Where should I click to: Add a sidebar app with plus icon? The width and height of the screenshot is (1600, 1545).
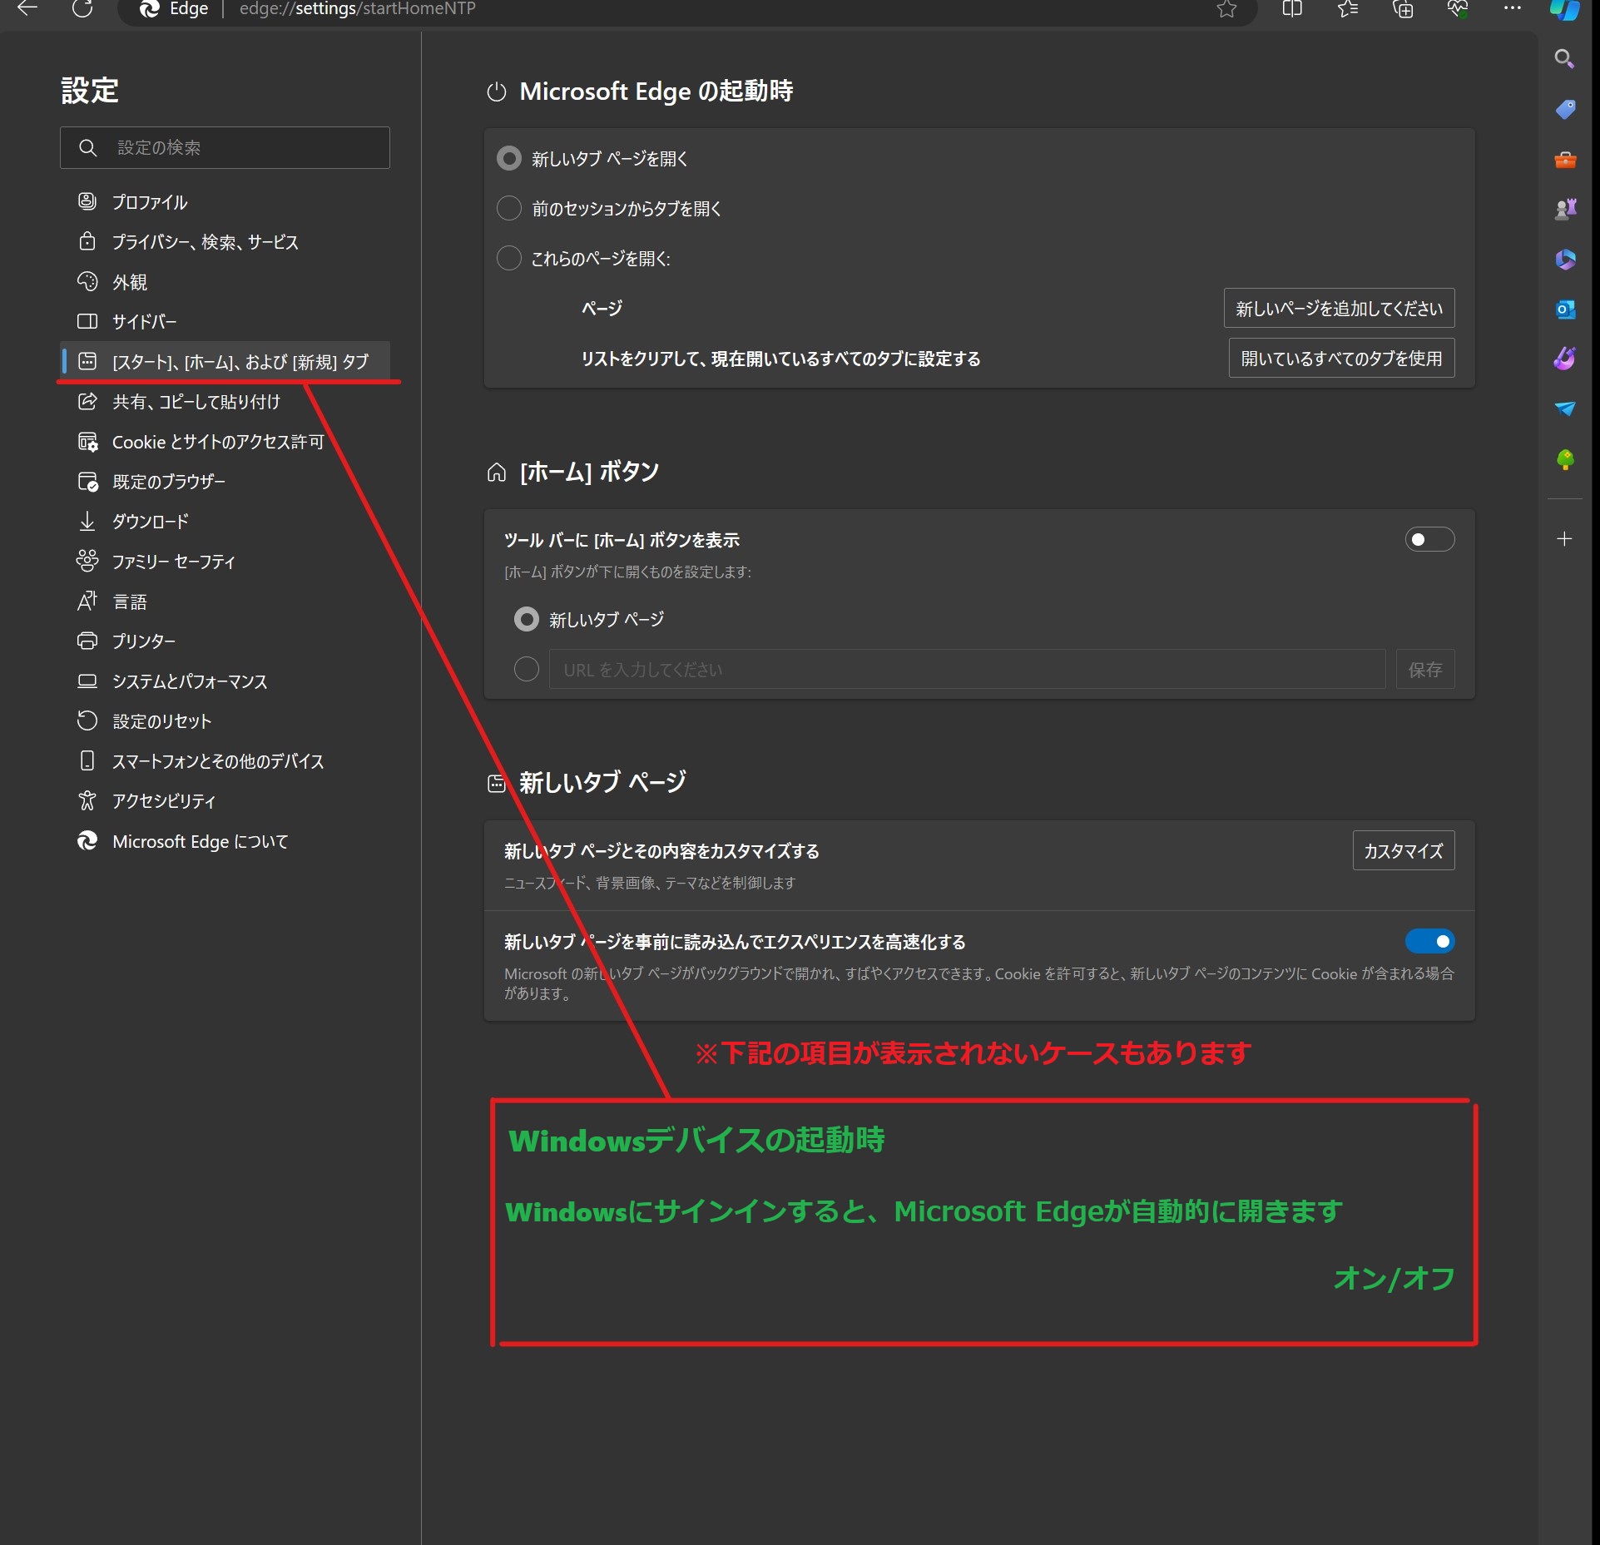point(1564,539)
